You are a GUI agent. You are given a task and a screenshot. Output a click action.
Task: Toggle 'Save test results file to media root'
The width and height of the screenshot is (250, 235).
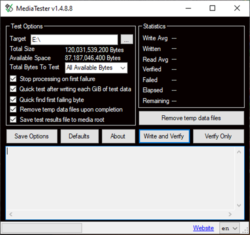click(13, 119)
